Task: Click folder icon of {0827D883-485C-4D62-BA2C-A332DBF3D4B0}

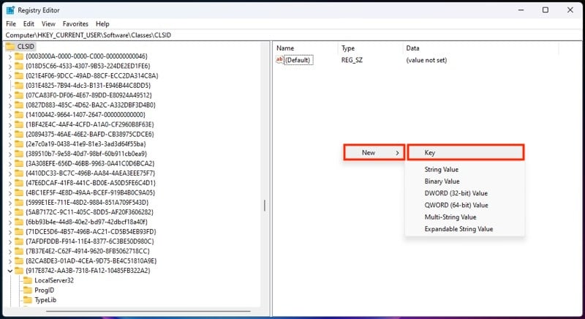Action: click(19, 105)
